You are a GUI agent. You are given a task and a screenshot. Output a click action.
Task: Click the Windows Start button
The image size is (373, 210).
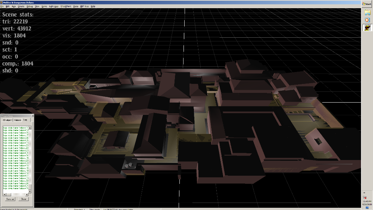pos(367,3)
